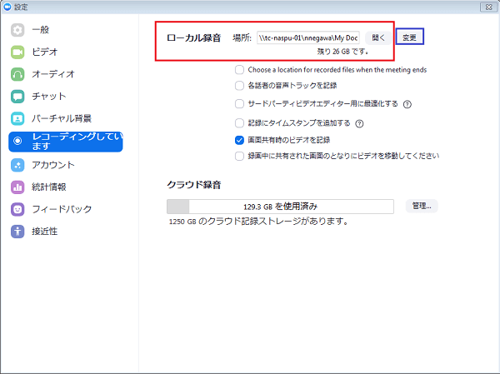
Task: Click the クラウド録音 heading
Action: pyautogui.click(x=194, y=185)
